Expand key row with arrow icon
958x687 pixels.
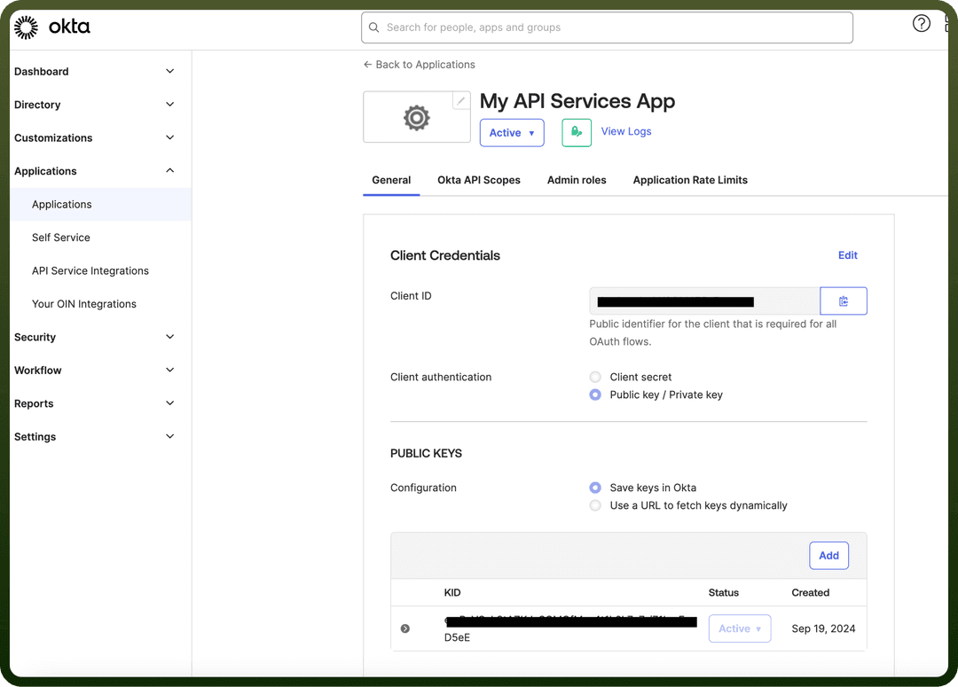(405, 628)
